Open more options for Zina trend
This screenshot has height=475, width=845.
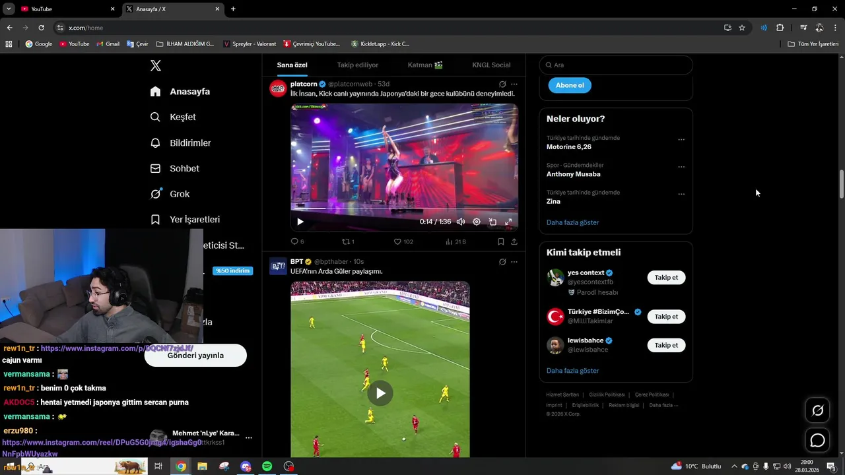pos(681,194)
